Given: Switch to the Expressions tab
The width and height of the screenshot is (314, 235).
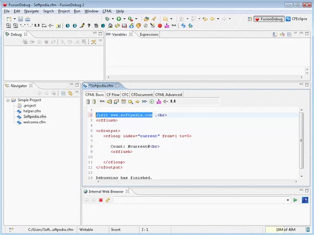Looking at the screenshot, I should [x=149, y=35].
